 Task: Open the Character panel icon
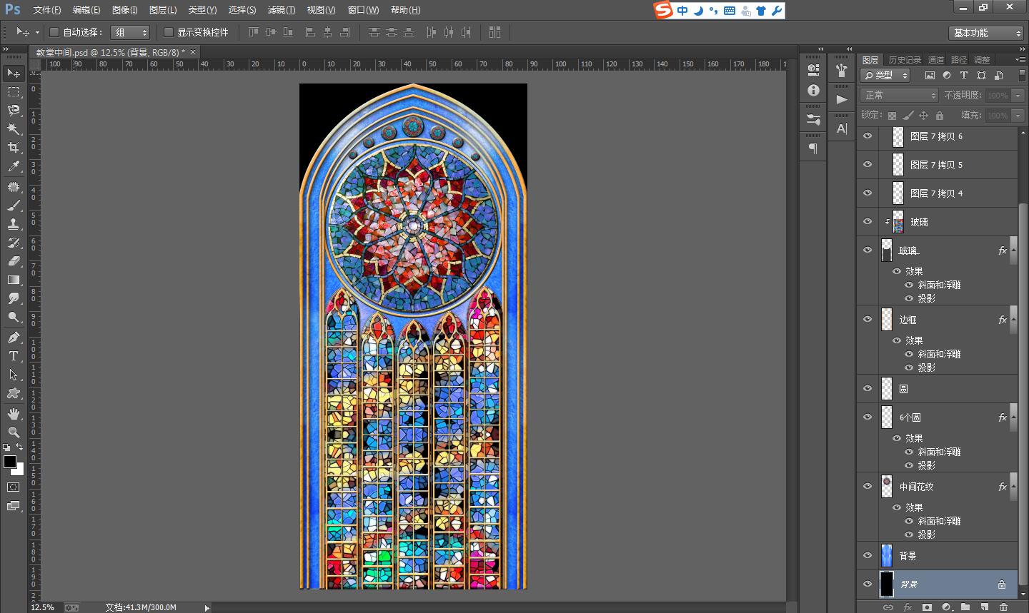coord(842,128)
